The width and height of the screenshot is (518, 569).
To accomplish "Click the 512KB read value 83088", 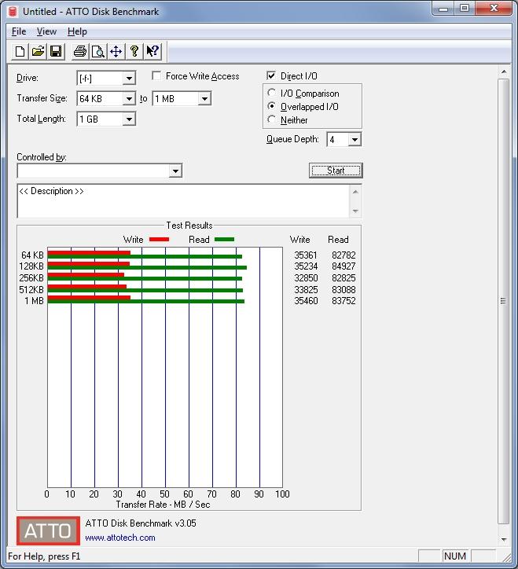I will 343,289.
